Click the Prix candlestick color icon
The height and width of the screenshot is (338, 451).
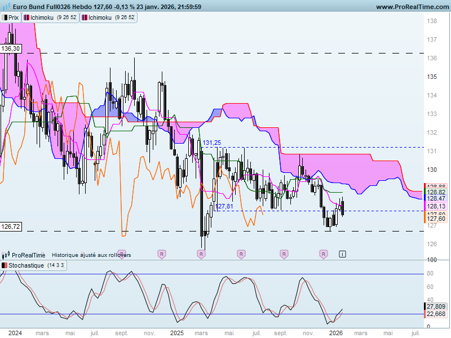[5, 17]
